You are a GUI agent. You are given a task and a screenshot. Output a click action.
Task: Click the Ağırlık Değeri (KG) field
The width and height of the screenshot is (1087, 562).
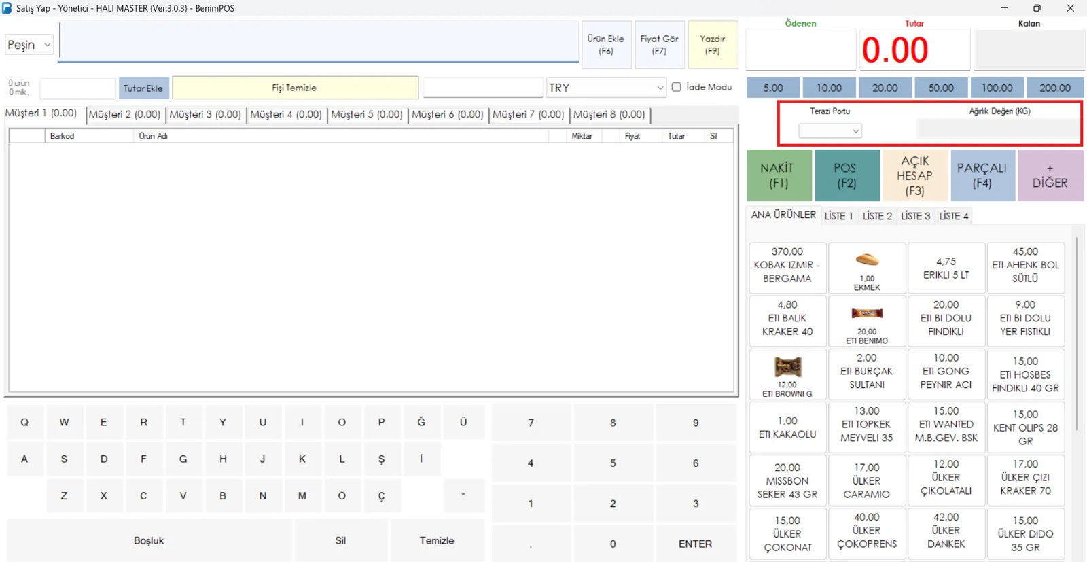coord(998,129)
